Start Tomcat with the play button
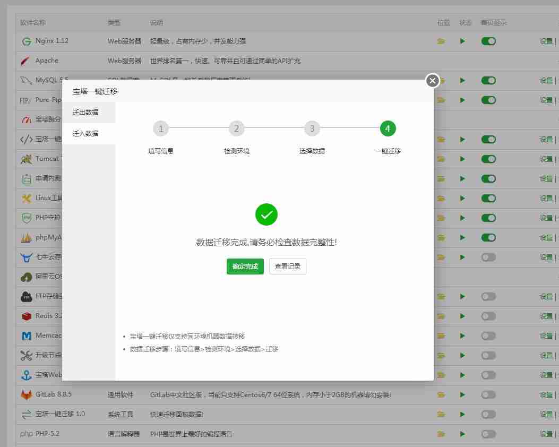This screenshot has width=559, height=447. [x=462, y=159]
